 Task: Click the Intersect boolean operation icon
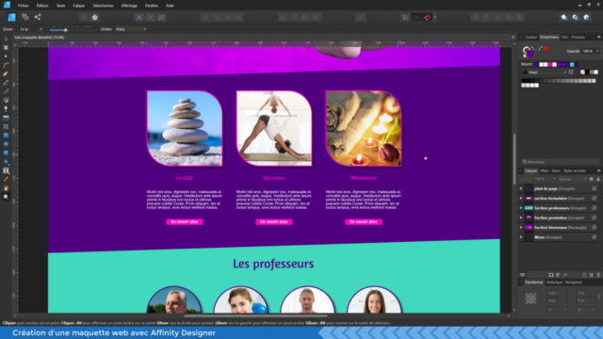pos(497,17)
